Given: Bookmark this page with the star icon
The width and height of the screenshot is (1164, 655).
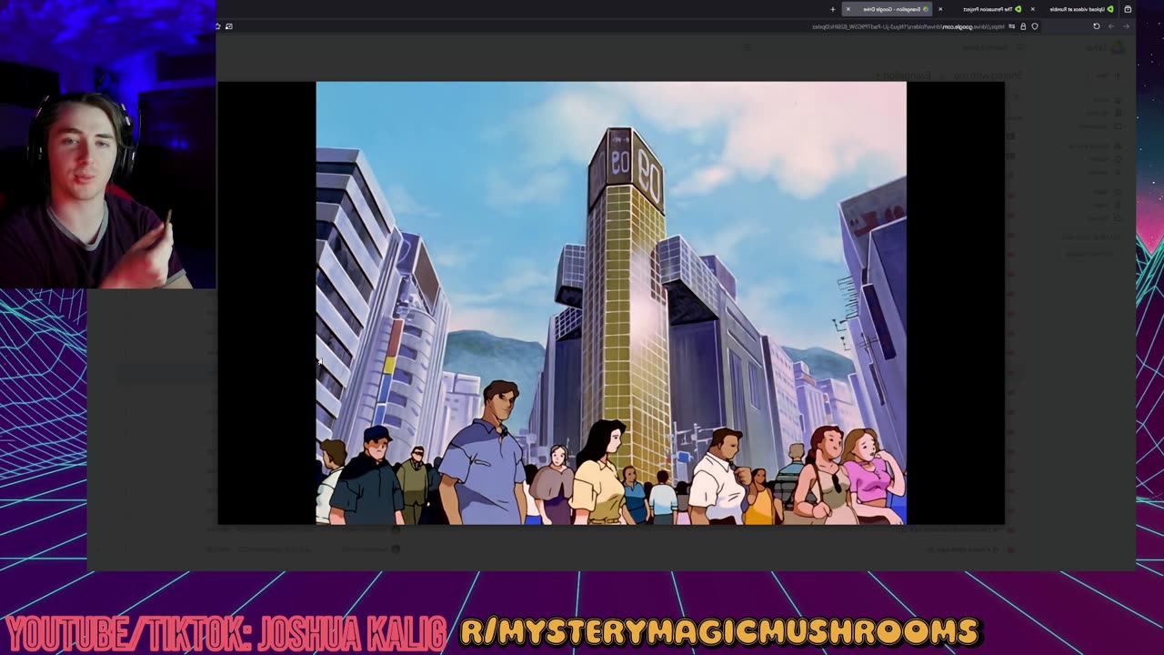Looking at the screenshot, I should [217, 26].
